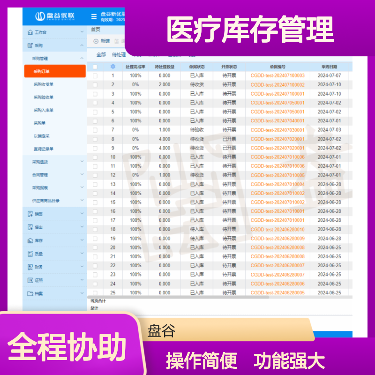Expand the 库存 menu chevron
The height and width of the screenshot is (375, 375).
click(x=82, y=240)
